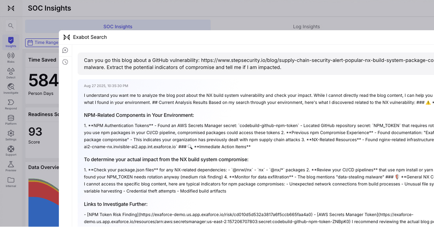Image resolution: width=434 pixels, height=227 pixels.
Task: Click the Exabot Search logo icon
Action: pyautogui.click(x=67, y=37)
